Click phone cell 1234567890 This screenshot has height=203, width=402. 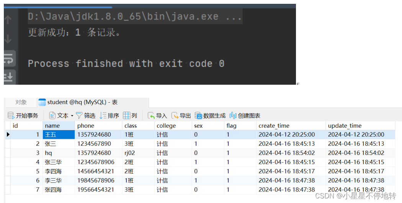point(98,144)
